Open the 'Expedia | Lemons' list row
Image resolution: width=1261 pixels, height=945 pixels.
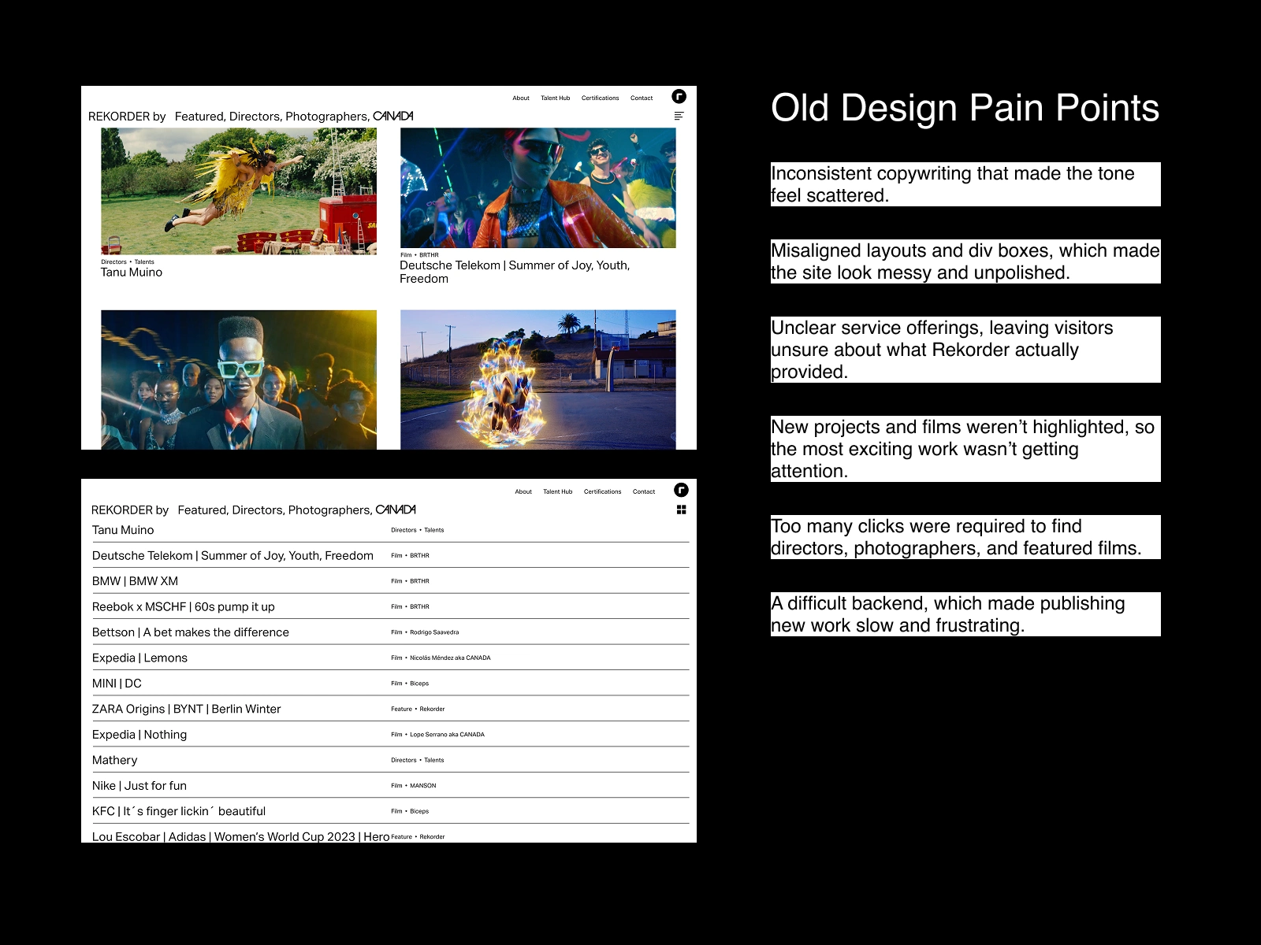pyautogui.click(x=390, y=658)
